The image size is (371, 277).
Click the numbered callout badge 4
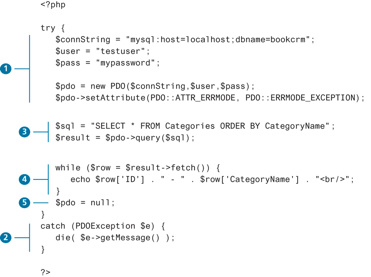click(24, 179)
